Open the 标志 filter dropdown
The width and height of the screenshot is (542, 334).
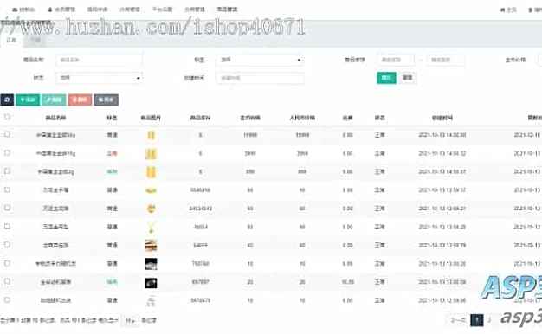260,60
